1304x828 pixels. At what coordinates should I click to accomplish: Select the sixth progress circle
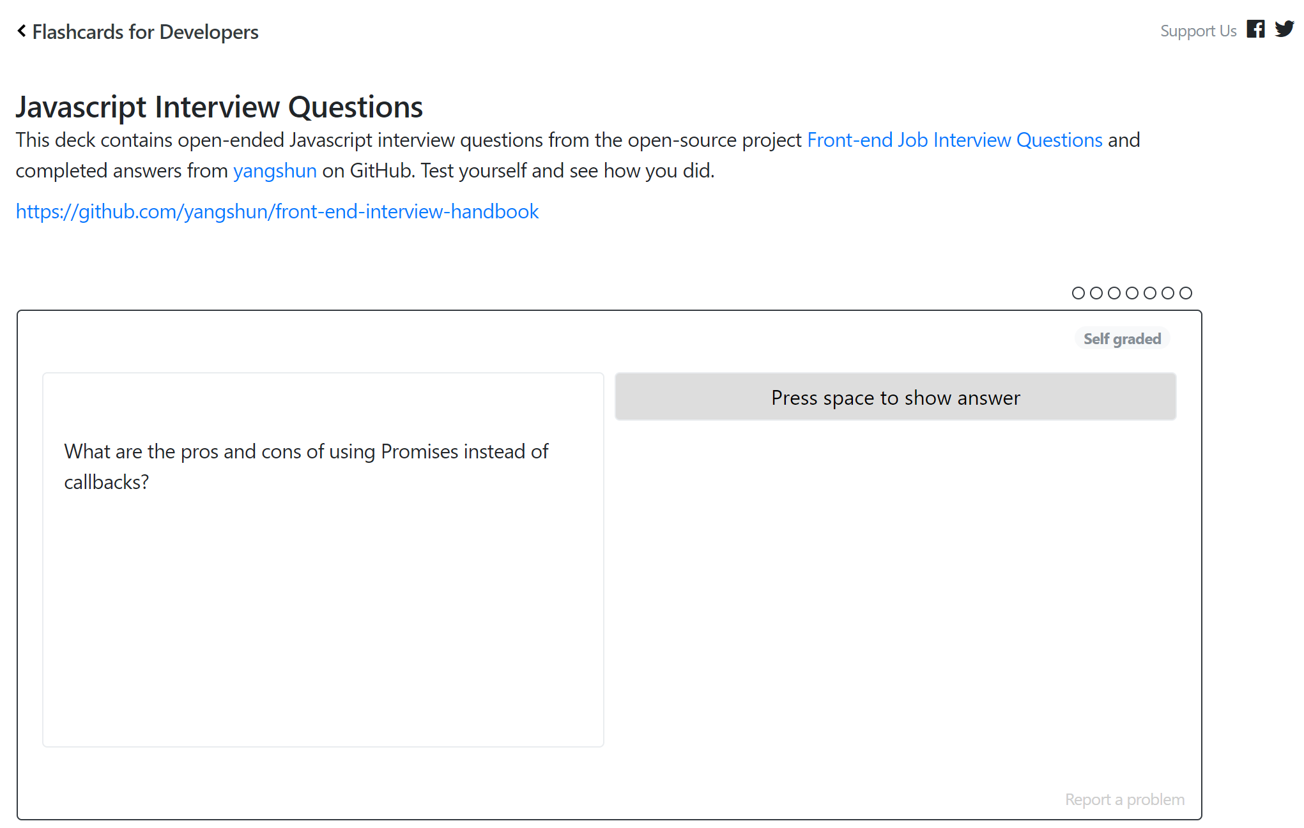point(1168,293)
